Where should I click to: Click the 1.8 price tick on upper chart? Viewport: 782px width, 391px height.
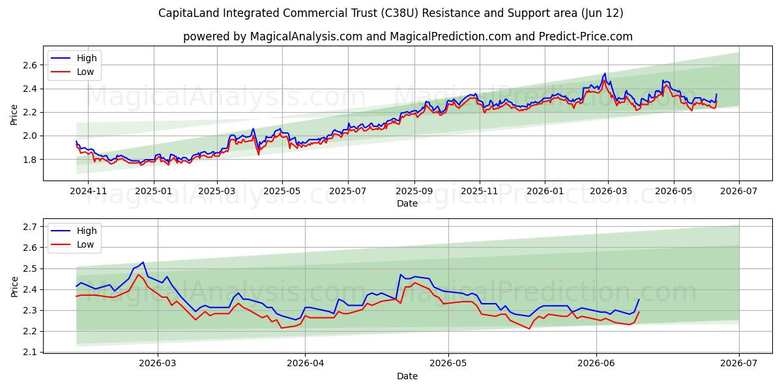pyautogui.click(x=31, y=160)
